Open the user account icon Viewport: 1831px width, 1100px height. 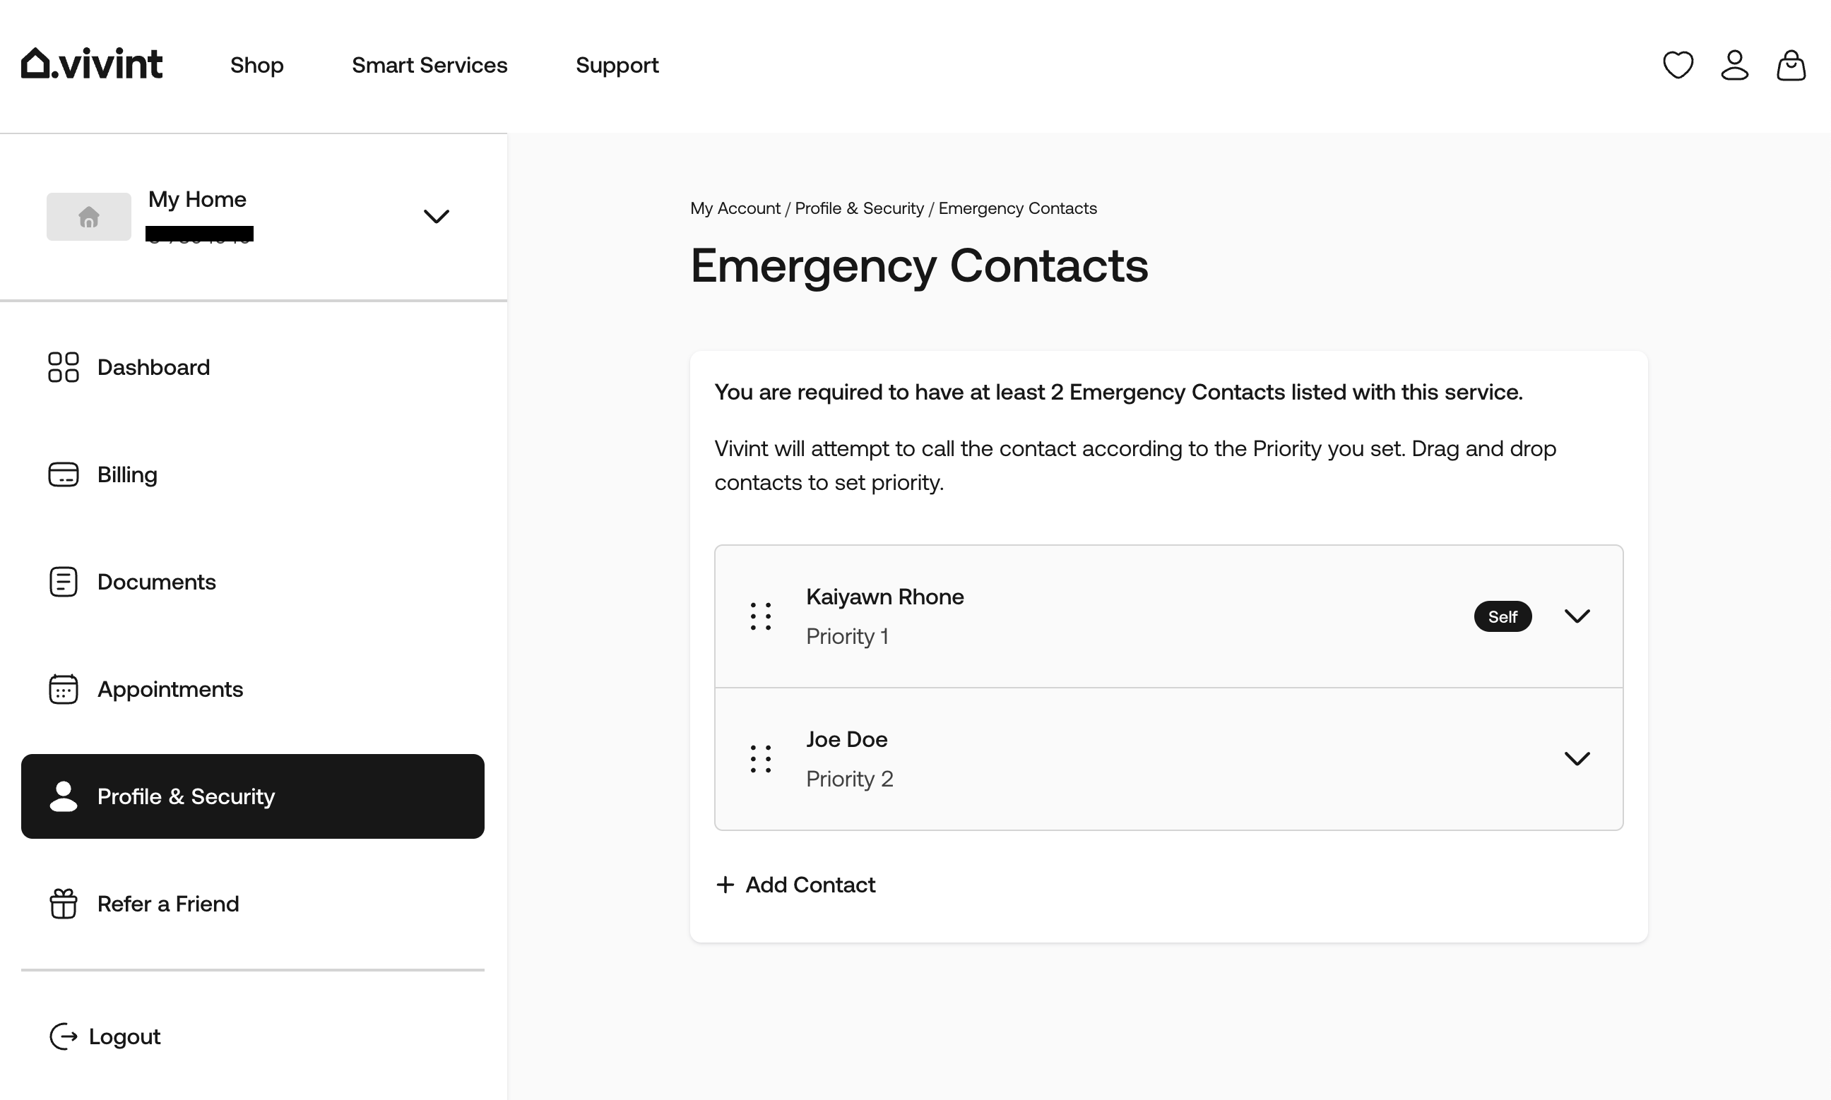tap(1734, 65)
